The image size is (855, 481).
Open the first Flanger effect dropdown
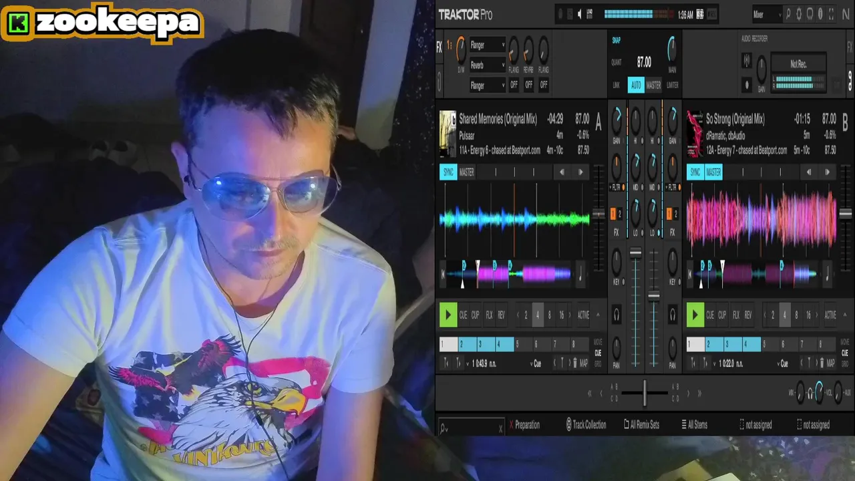487,45
